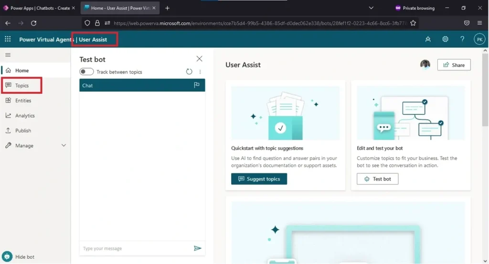The image size is (489, 264).
Task: Click the Share button
Action: pyautogui.click(x=454, y=65)
